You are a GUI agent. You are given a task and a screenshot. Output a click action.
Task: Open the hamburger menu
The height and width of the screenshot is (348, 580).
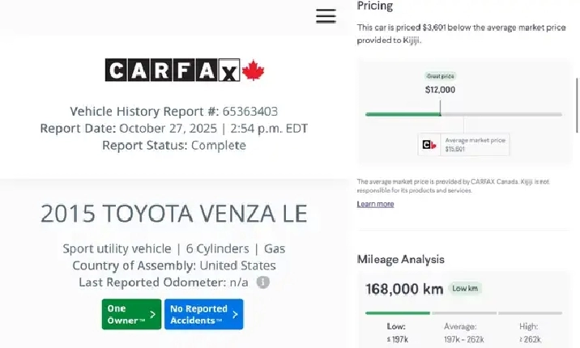pos(326,16)
